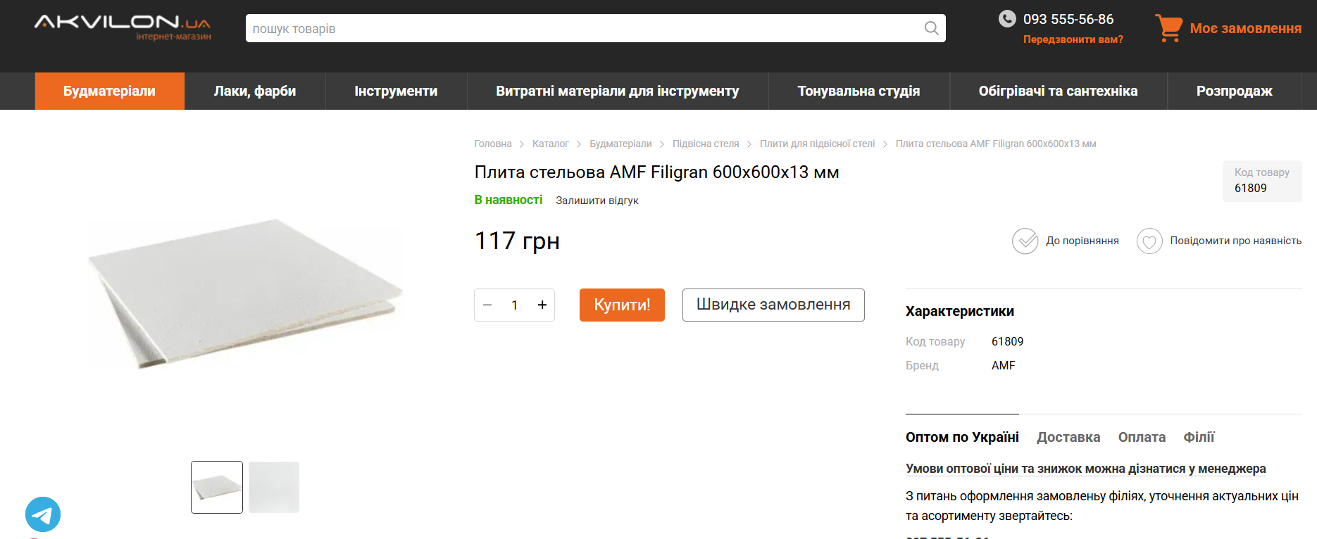Click the phone handset icon
The width and height of the screenshot is (1317, 539).
click(1007, 19)
